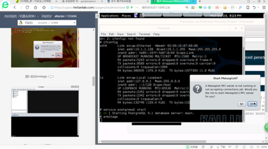The width and height of the screenshot is (268, 149).
Task: Bookmark page with the star icon
Action: point(44,7)
